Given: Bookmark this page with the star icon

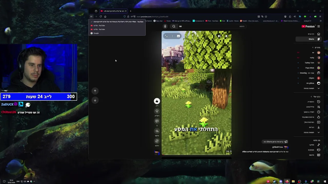Looking at the screenshot, I should [266, 17].
